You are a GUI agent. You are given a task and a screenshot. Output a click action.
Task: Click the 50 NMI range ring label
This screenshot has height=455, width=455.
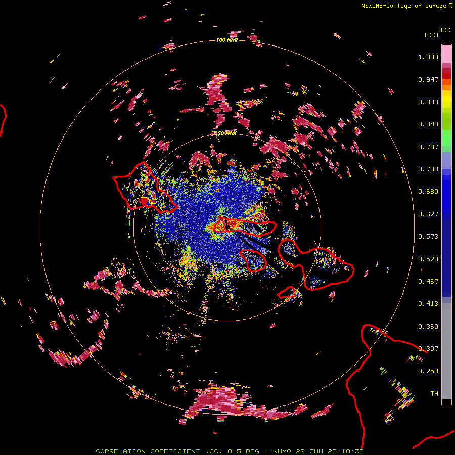pyautogui.click(x=227, y=133)
